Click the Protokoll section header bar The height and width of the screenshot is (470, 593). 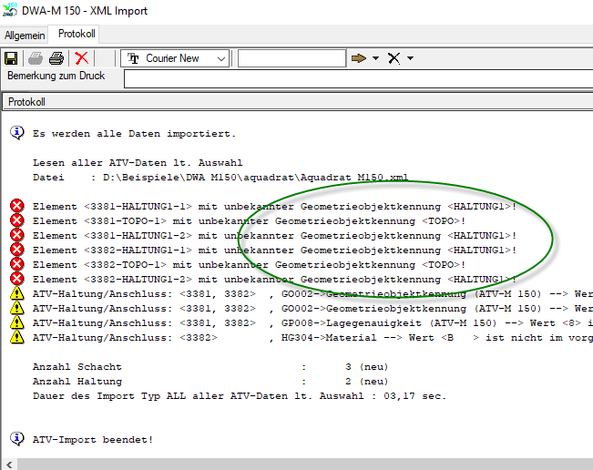click(x=296, y=102)
